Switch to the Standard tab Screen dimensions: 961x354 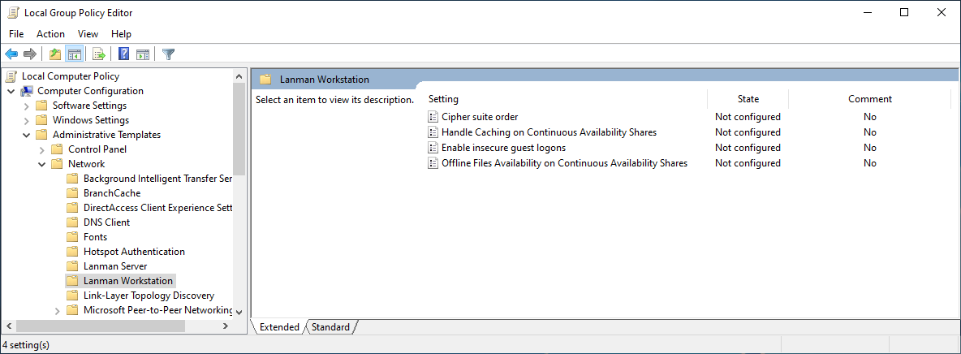(330, 327)
